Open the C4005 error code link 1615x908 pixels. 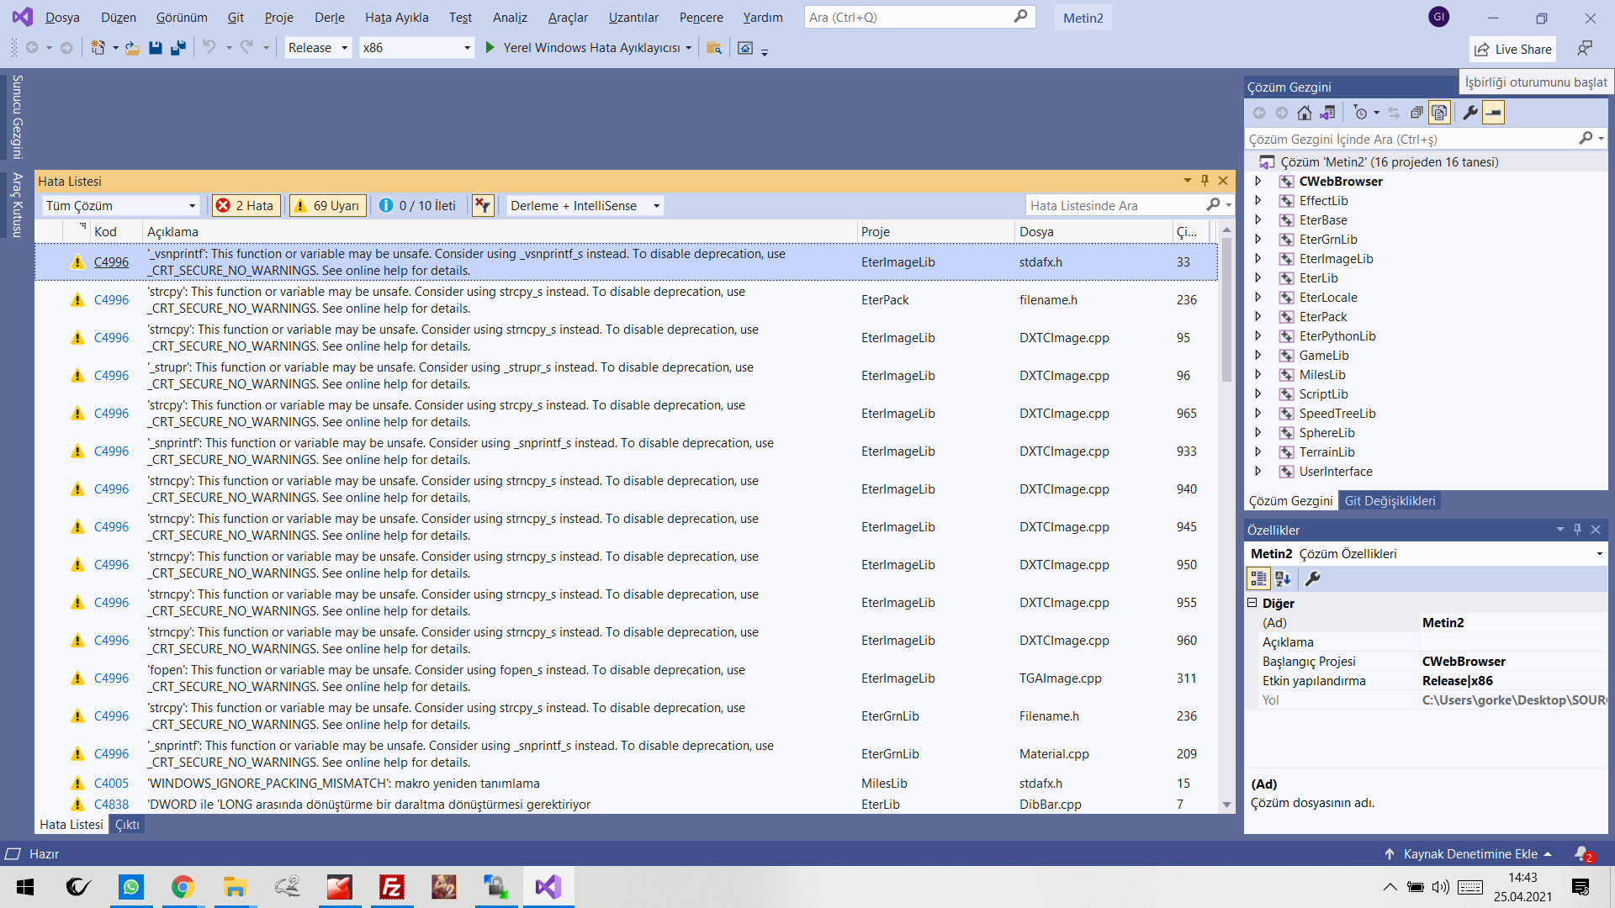coord(111,784)
